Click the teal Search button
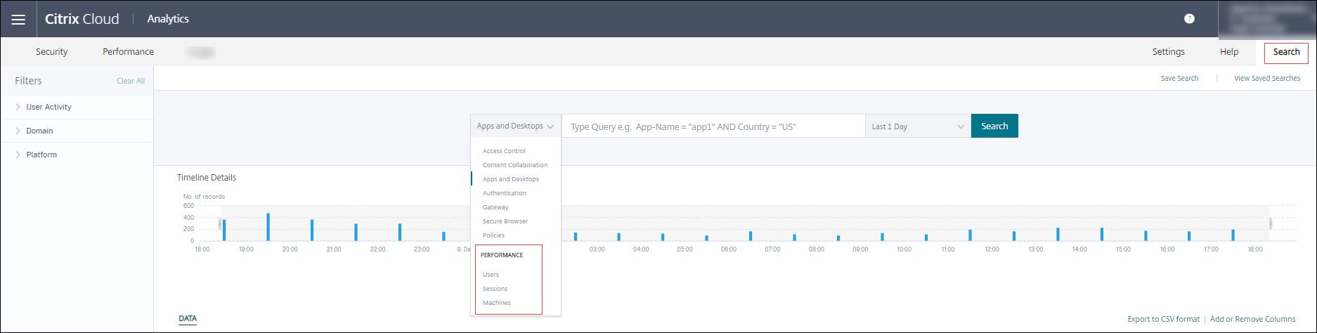 click(x=994, y=126)
